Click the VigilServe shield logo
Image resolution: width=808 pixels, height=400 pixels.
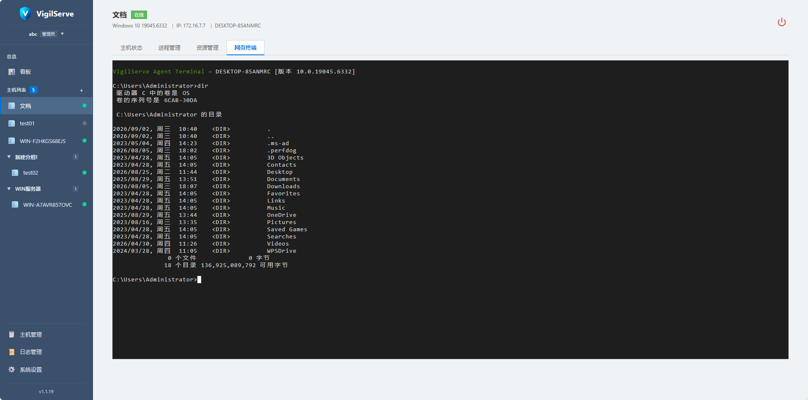[x=25, y=14]
